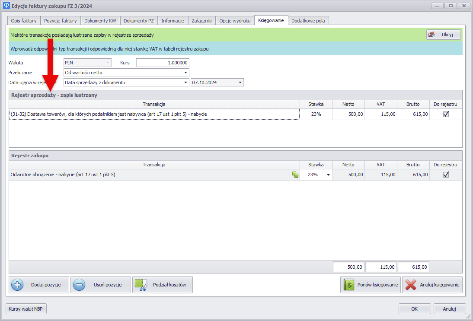Click green copy icon in Odwrotne obciążenie row
The width and height of the screenshot is (473, 321).
coord(295,175)
